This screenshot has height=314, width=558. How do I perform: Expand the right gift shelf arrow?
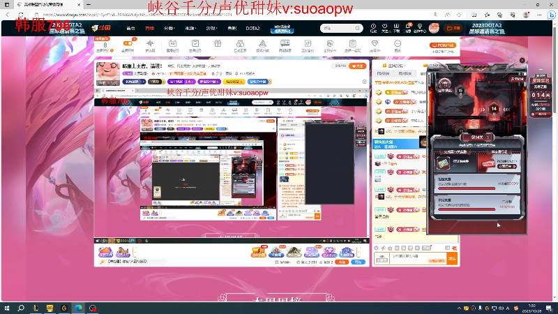(x=359, y=252)
